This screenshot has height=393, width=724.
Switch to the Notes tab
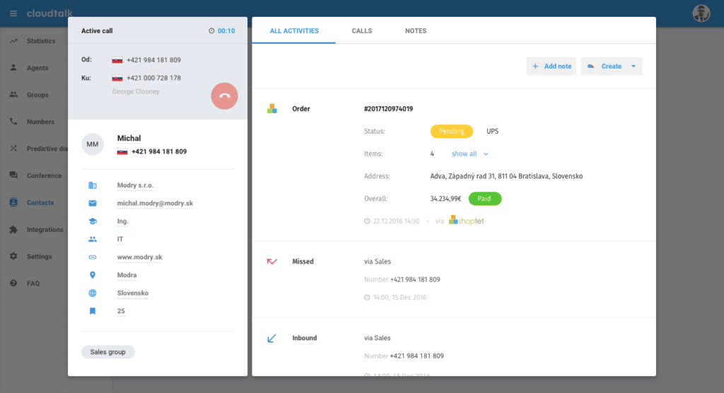(x=416, y=31)
